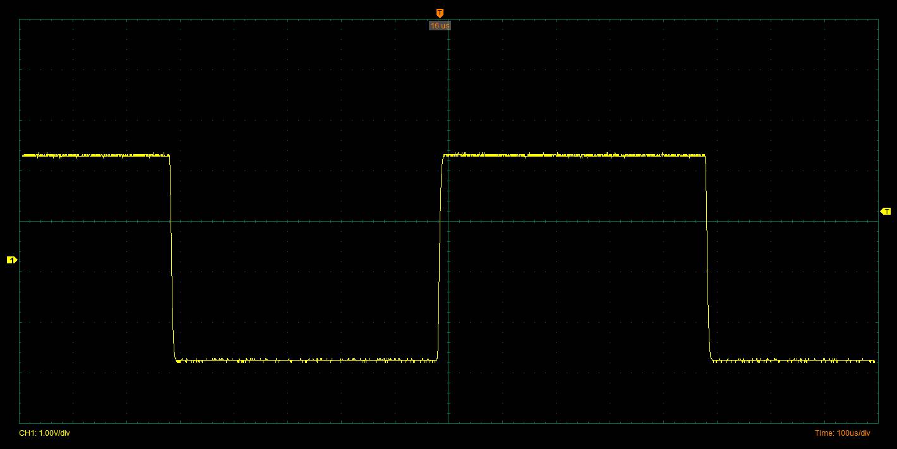Click the orange trigger position marker at top

click(x=440, y=13)
